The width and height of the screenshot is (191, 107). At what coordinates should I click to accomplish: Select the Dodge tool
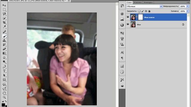click(x=4, y=62)
